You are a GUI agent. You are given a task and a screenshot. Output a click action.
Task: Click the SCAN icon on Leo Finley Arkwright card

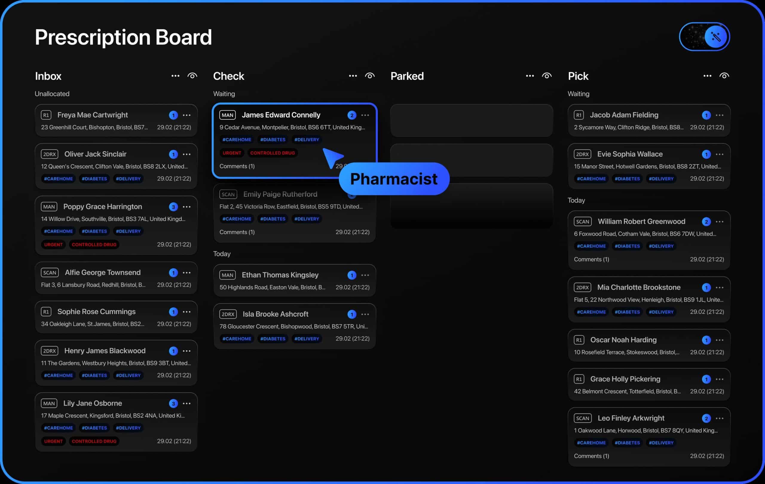point(582,418)
